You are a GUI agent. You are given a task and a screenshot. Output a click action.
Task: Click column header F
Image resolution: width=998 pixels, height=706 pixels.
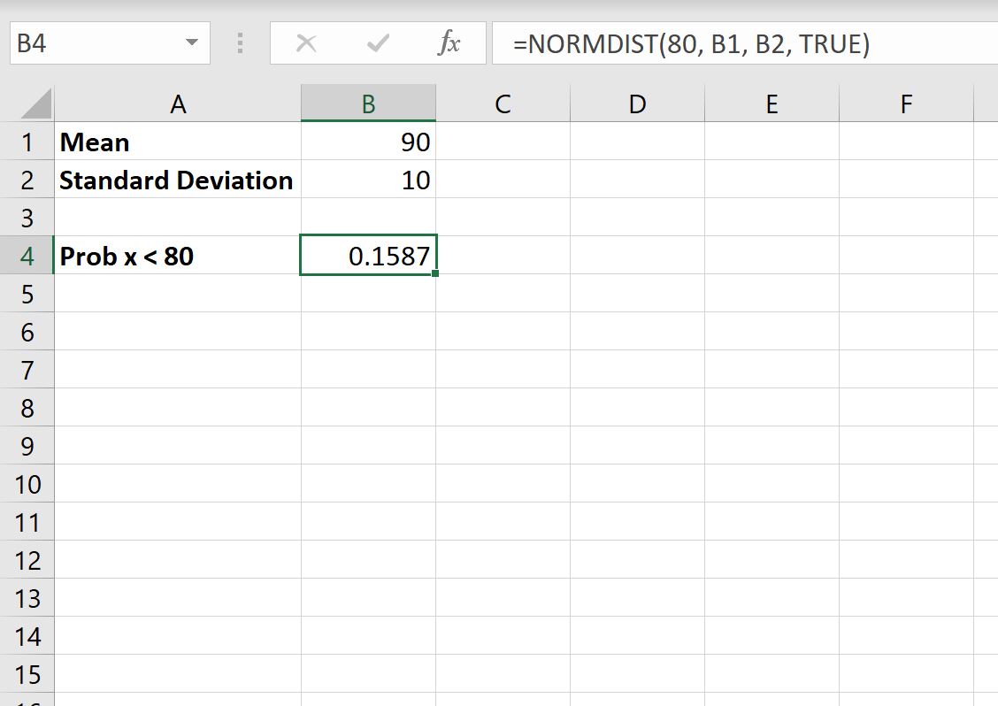905,103
